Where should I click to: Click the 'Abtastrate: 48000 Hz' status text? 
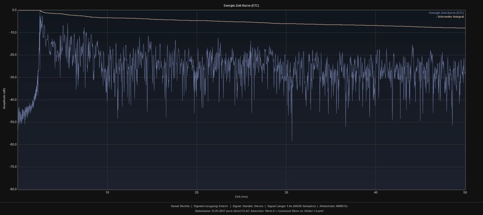pos(334,206)
